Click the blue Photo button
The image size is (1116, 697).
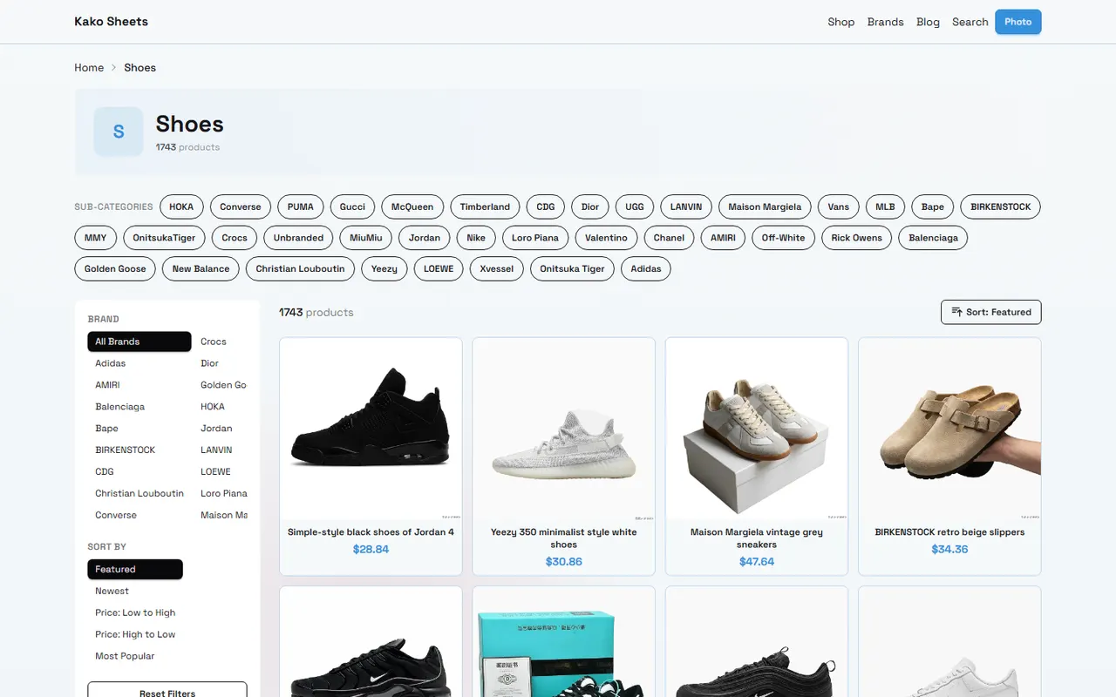click(x=1017, y=22)
